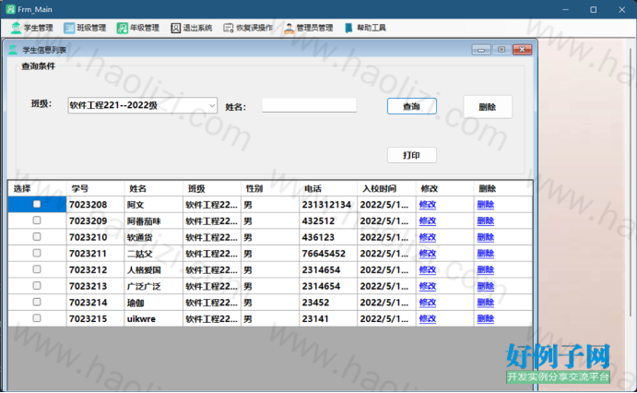This screenshot has height=393, width=637.
Task: Click 修改 link for student 7023211
Action: point(428,254)
